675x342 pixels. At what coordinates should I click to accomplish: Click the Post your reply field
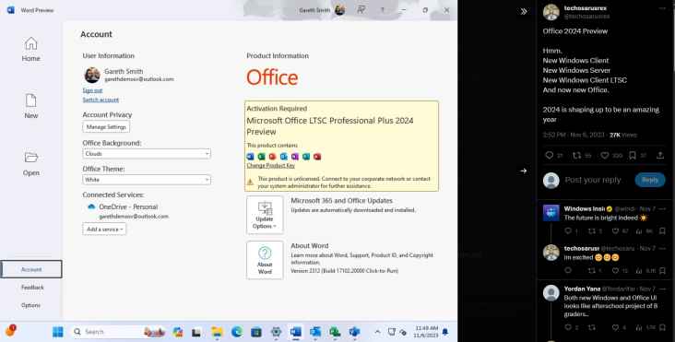pyautogui.click(x=593, y=180)
